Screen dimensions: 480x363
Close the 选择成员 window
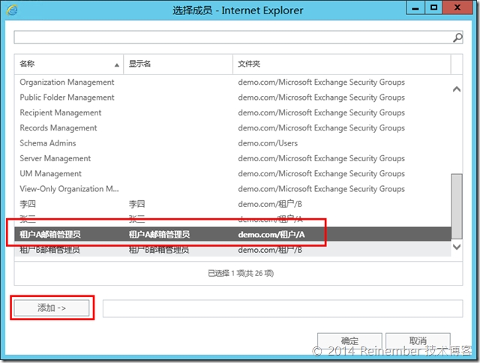click(457, 7)
